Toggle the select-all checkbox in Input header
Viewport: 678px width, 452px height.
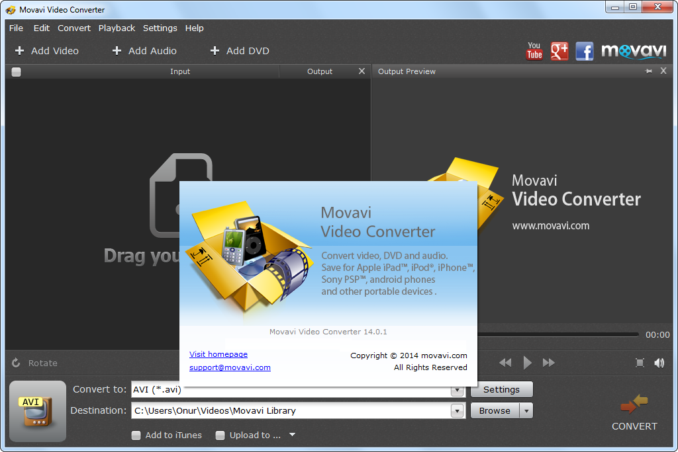click(17, 72)
